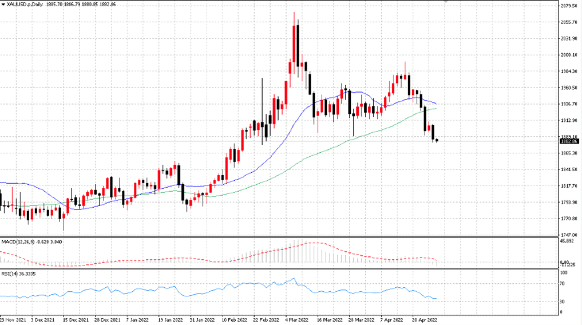Click the light blue RSI line
582x325 pixels.
click(223, 288)
